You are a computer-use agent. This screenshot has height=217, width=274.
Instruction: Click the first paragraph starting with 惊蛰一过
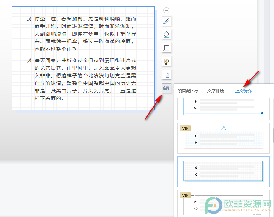[85, 34]
